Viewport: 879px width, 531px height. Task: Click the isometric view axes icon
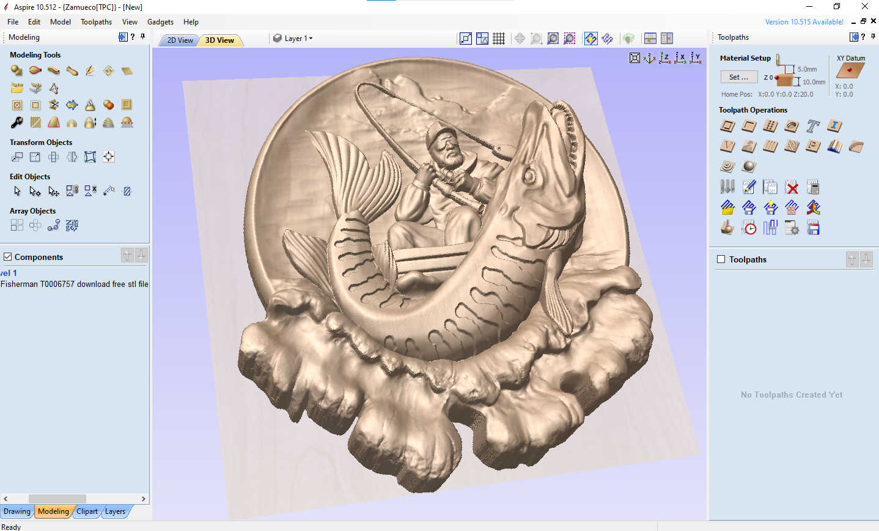tap(649, 58)
